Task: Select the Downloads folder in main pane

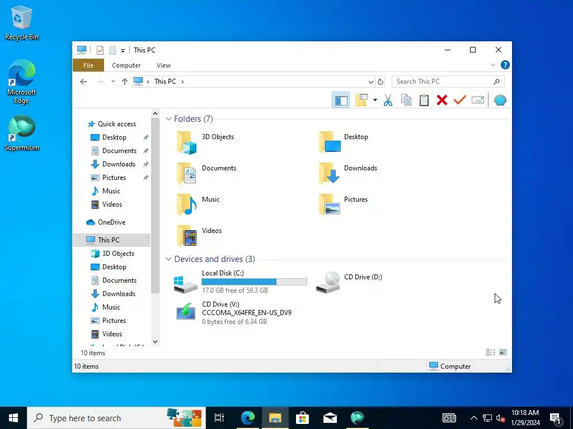Action: [348, 173]
